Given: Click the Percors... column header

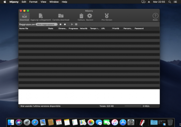Looking at the screenshot, I should point(128,28).
